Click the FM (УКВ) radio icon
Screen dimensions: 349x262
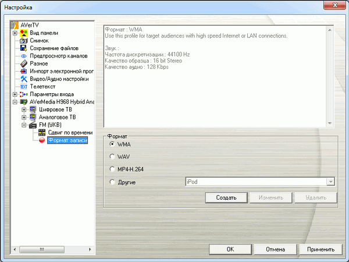[33, 125]
